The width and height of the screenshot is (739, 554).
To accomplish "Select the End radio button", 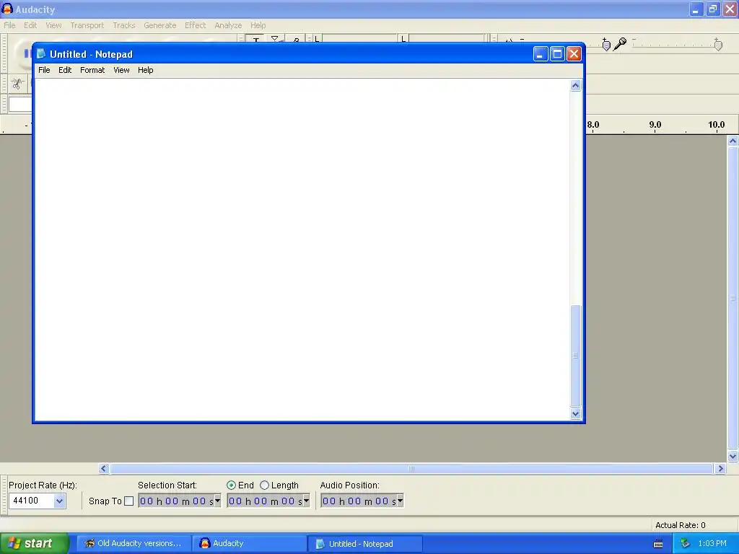I will click(x=231, y=485).
